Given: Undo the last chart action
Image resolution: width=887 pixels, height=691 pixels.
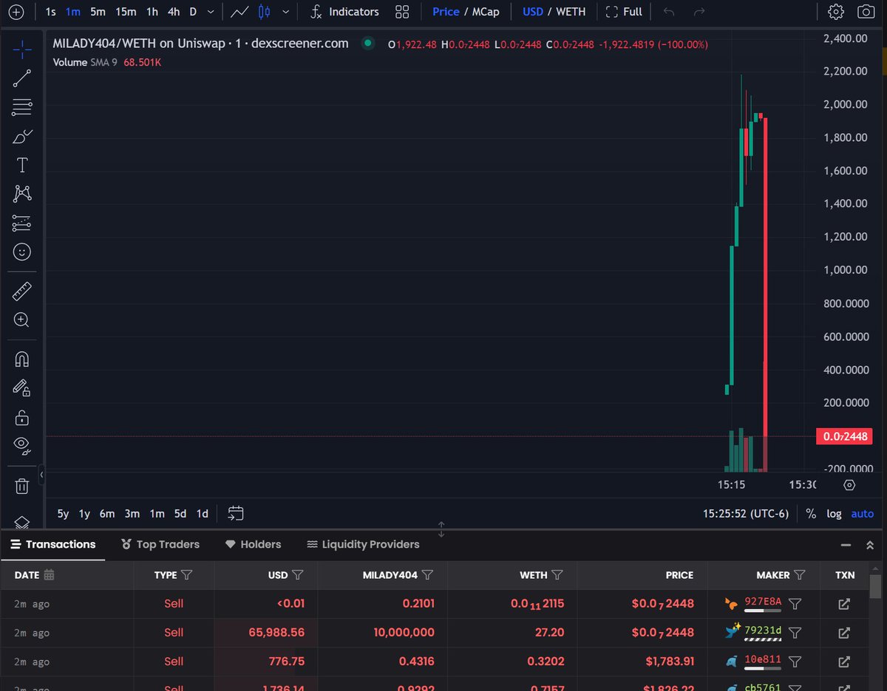Looking at the screenshot, I should [x=669, y=12].
